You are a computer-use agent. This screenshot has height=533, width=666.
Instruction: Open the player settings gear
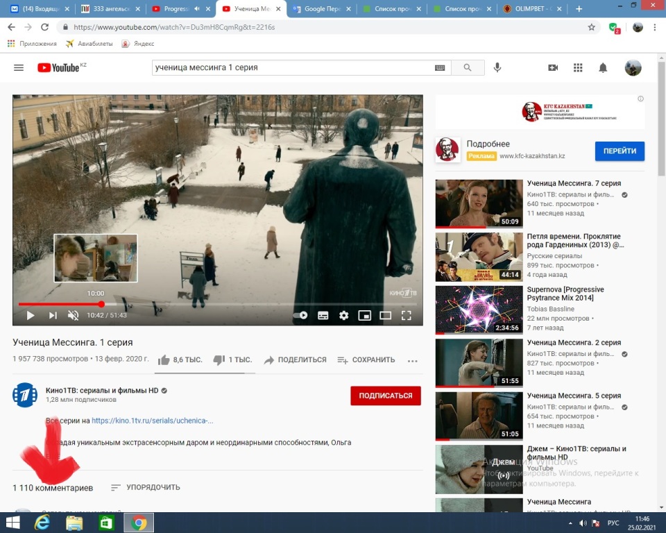click(343, 315)
